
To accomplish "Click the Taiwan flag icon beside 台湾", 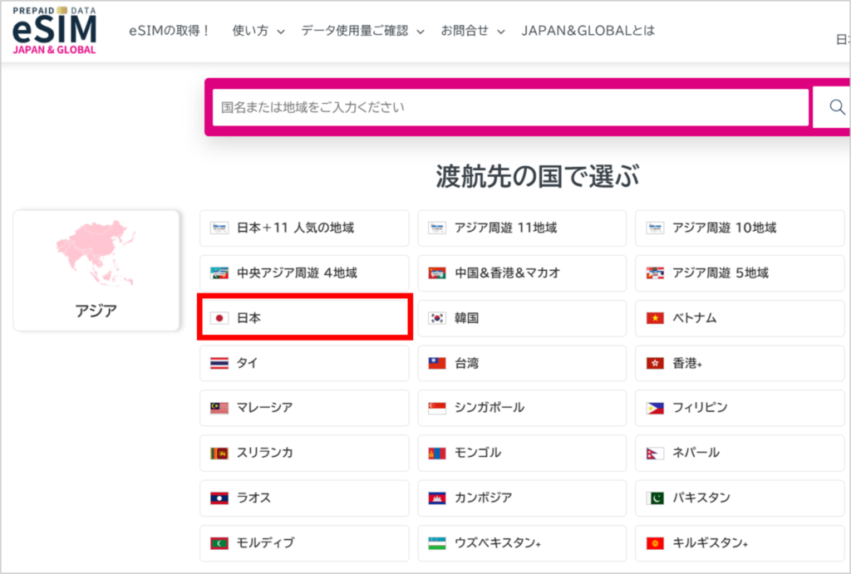I will pyautogui.click(x=436, y=363).
